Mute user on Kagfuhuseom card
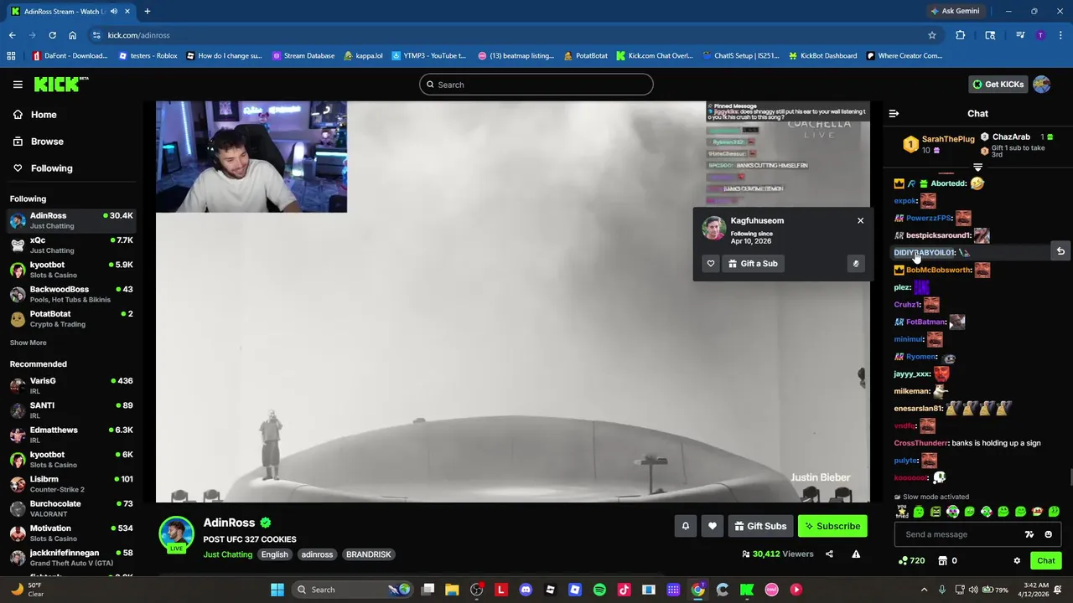Viewport: 1073px width, 603px height. click(x=855, y=264)
